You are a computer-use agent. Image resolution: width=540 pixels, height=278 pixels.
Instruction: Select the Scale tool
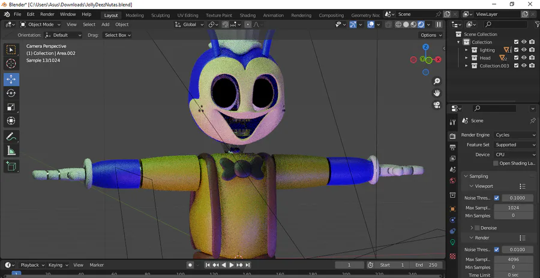[11, 107]
